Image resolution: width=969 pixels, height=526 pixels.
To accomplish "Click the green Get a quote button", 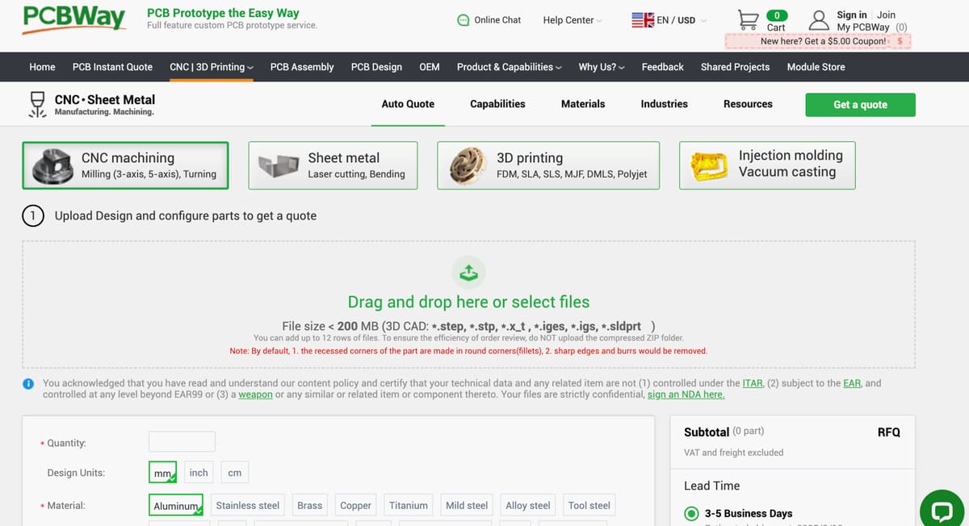I will coord(860,105).
